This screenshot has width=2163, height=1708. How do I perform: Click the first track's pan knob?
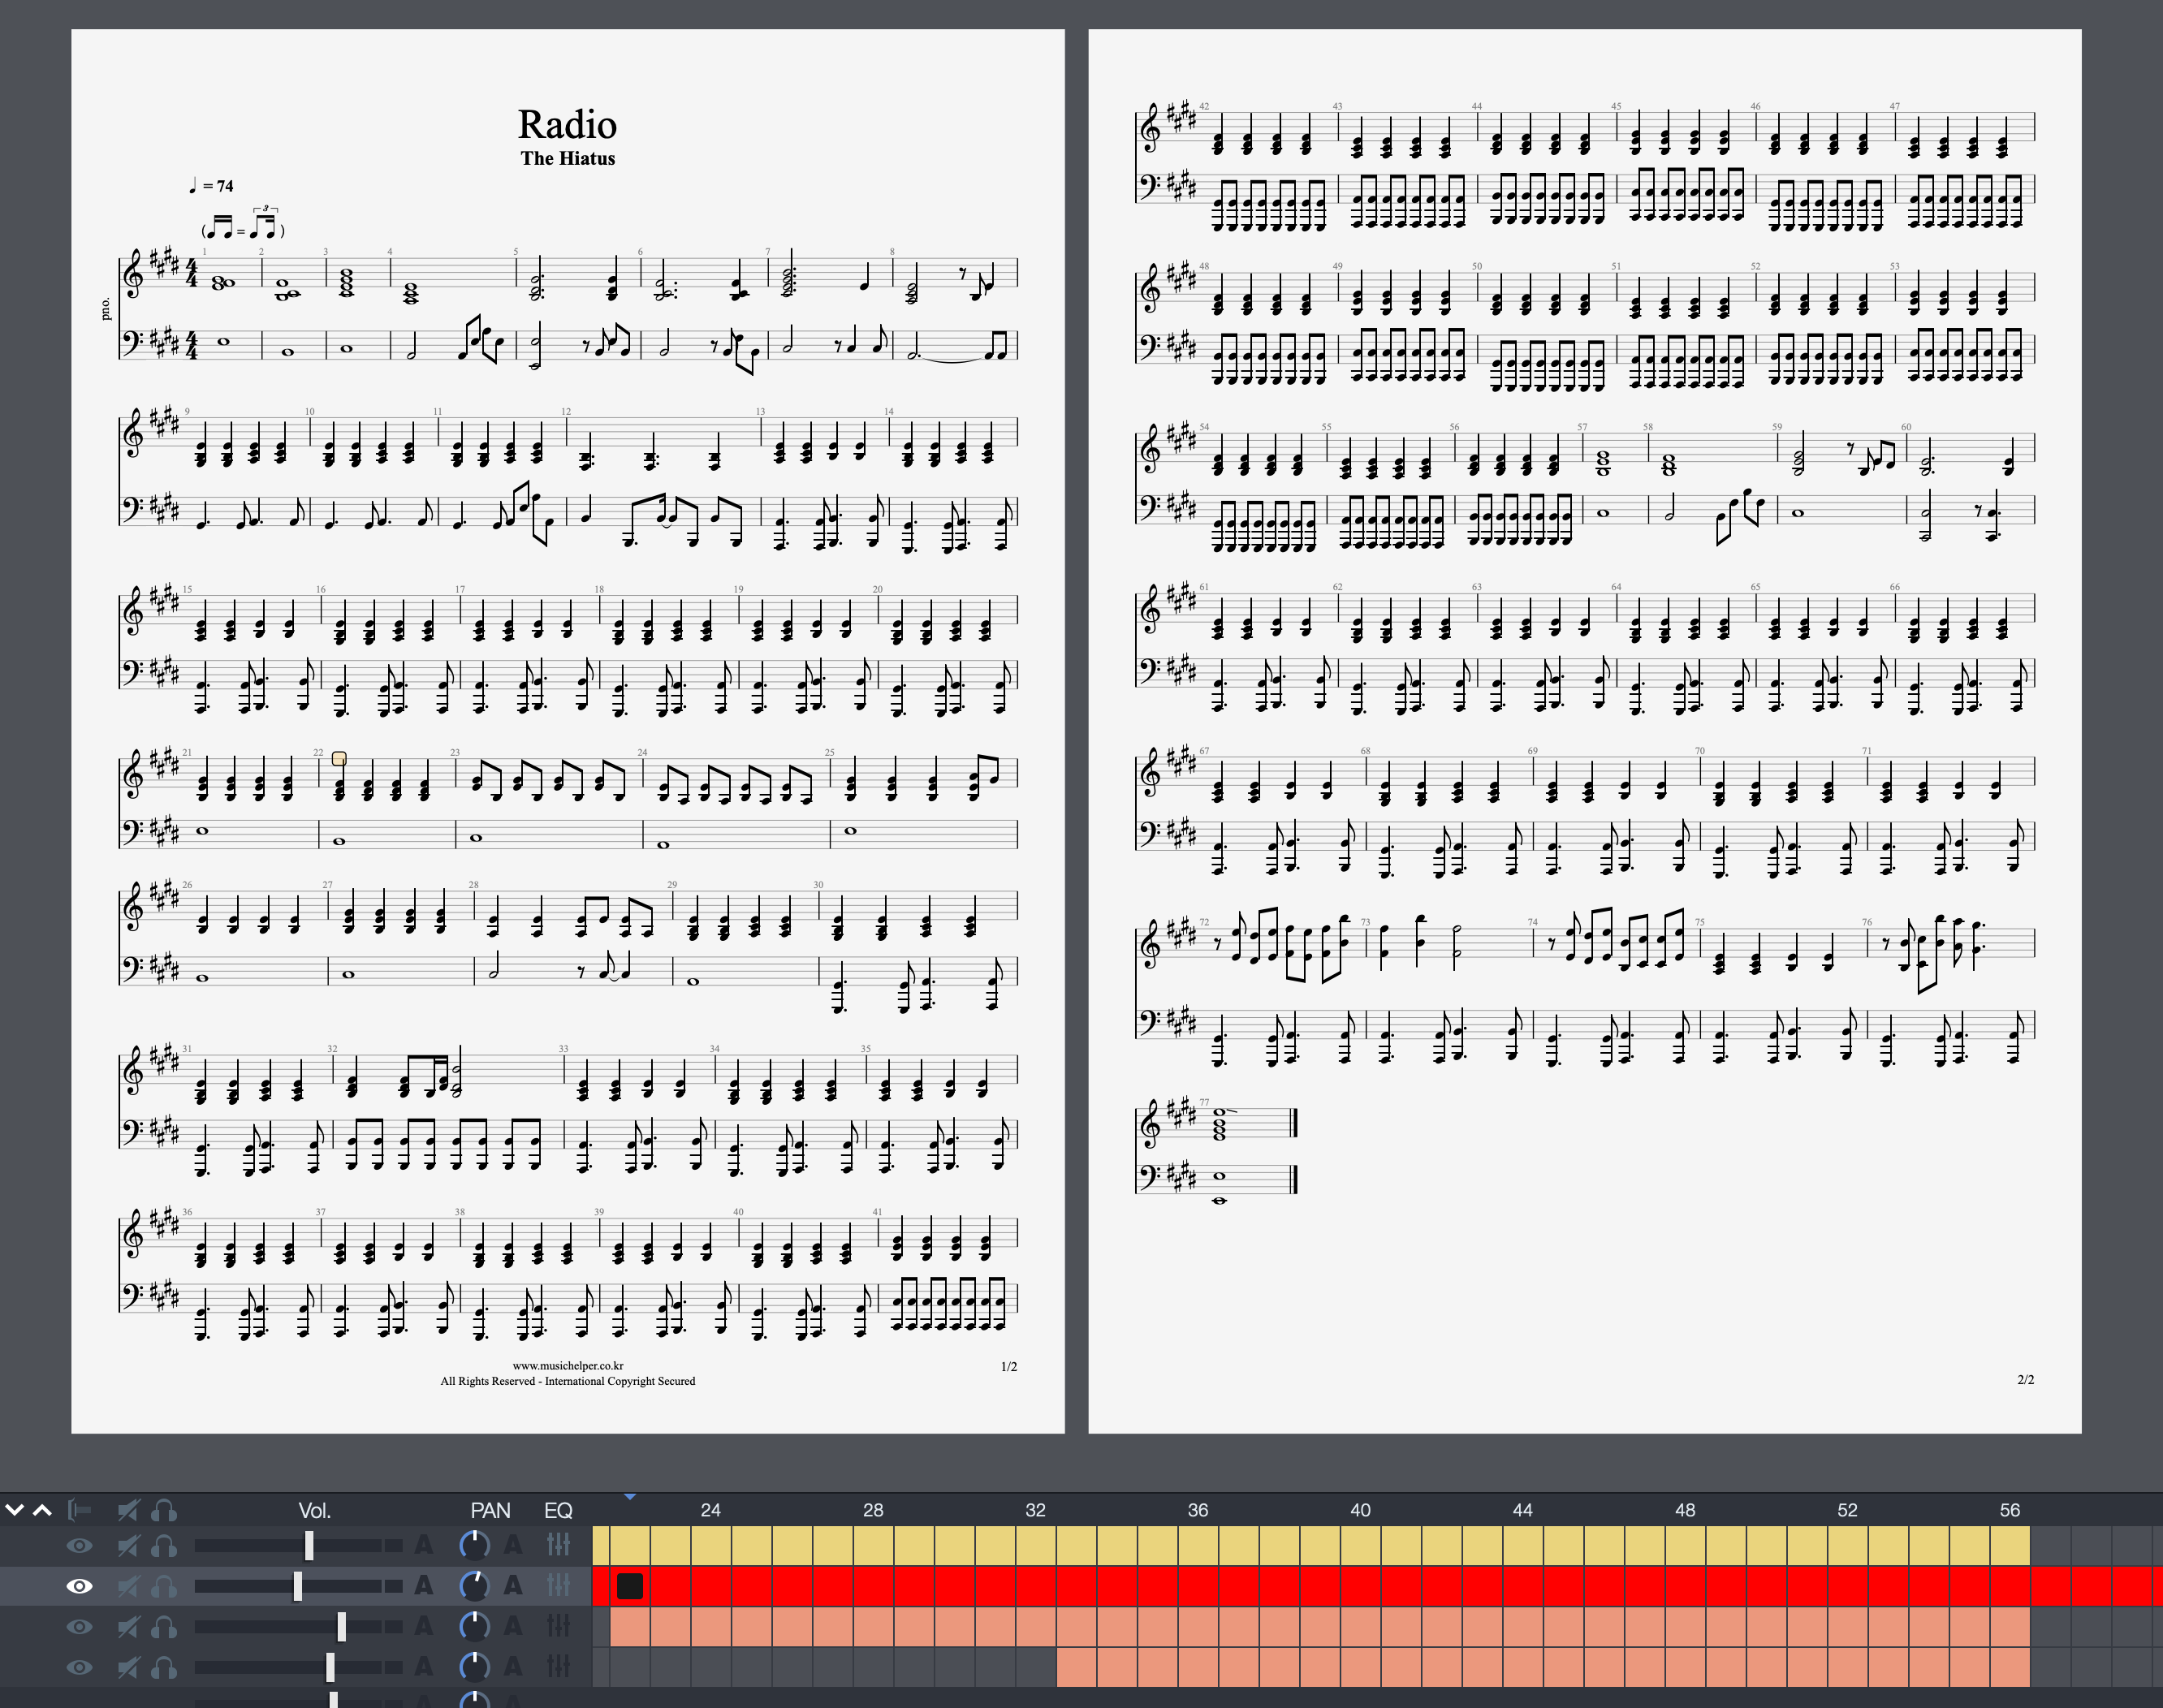[474, 1546]
